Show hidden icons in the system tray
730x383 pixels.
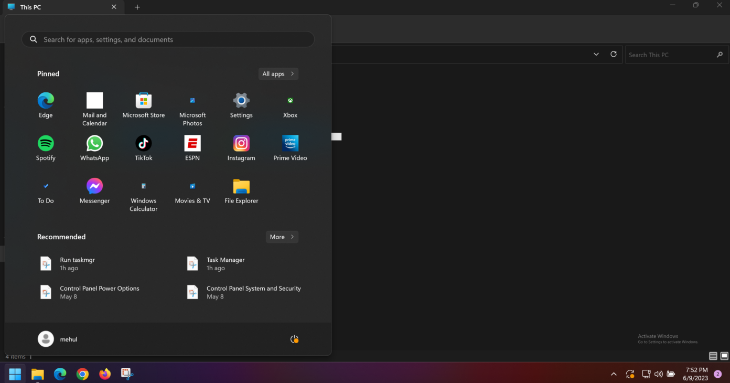[x=614, y=374]
